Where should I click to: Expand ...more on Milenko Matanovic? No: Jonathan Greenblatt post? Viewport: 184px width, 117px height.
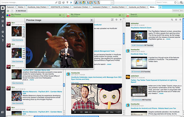(x=31, y=80)
